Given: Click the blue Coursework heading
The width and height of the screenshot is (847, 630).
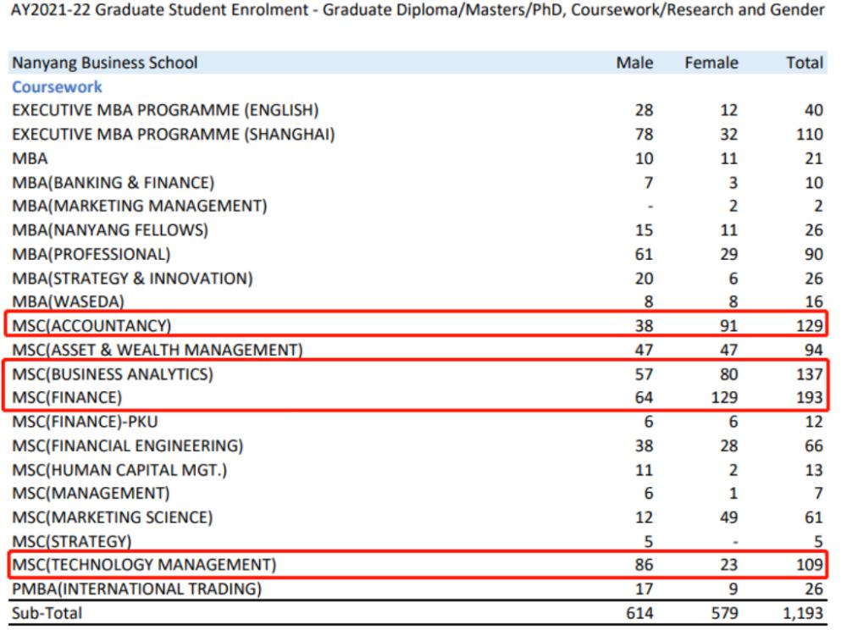Looking at the screenshot, I should click(57, 86).
